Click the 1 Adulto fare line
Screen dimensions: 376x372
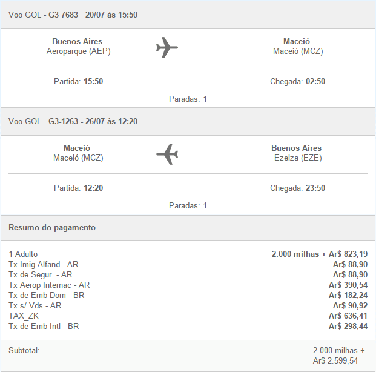[188, 254]
